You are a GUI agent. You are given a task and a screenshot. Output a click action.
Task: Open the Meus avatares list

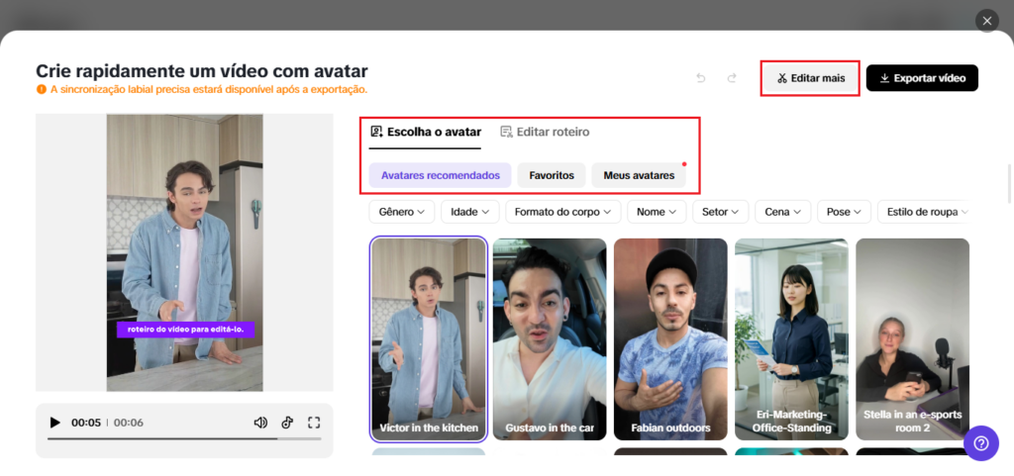click(639, 176)
